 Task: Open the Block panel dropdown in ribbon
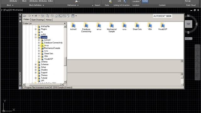coord(10,5)
